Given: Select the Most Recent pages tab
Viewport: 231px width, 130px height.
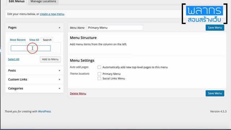Looking at the screenshot, I should (x=18, y=40).
